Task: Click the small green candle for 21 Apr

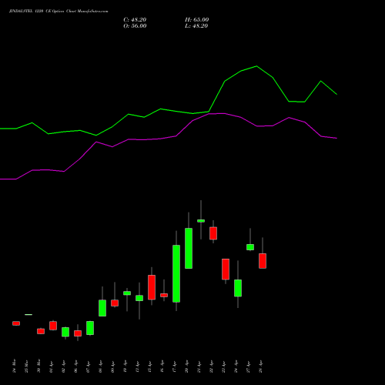Action: [x=201, y=221]
